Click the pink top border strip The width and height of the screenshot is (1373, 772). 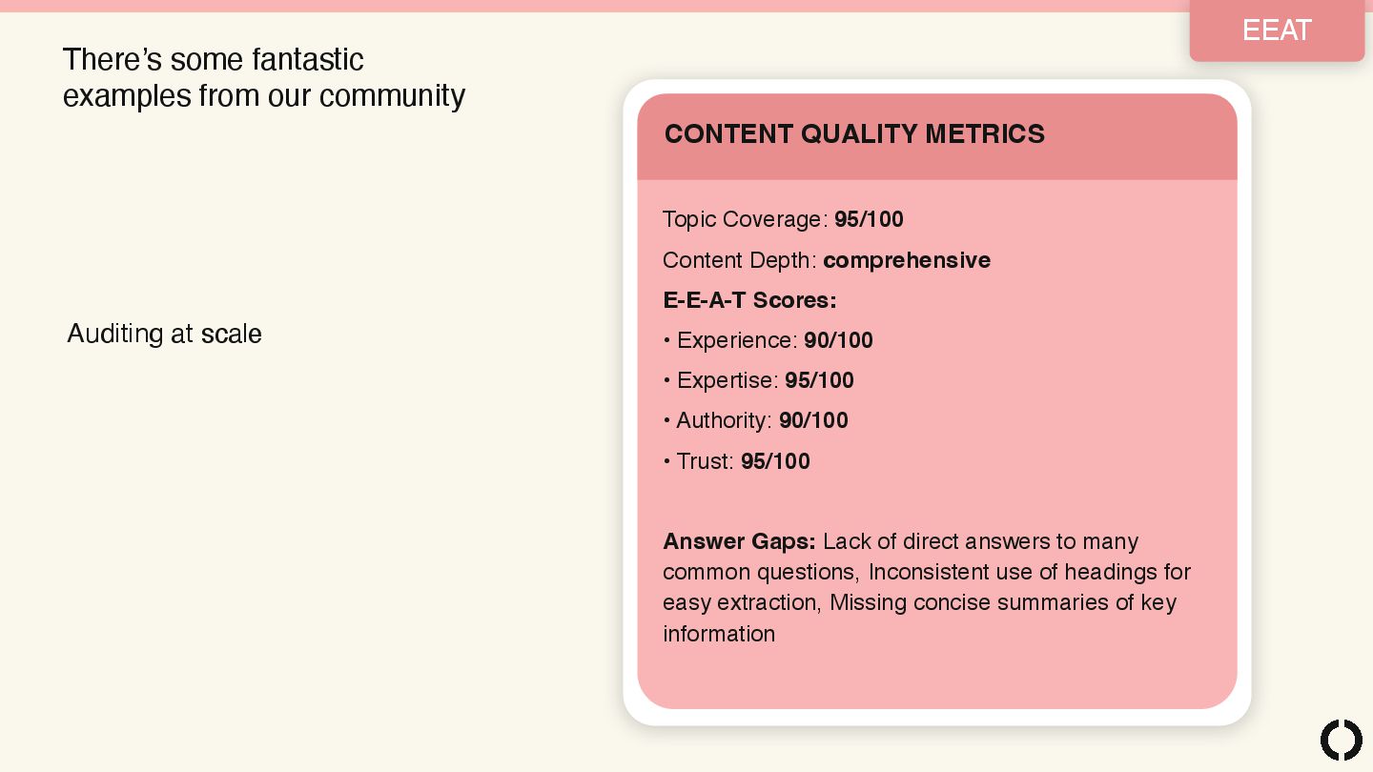tap(686, 6)
